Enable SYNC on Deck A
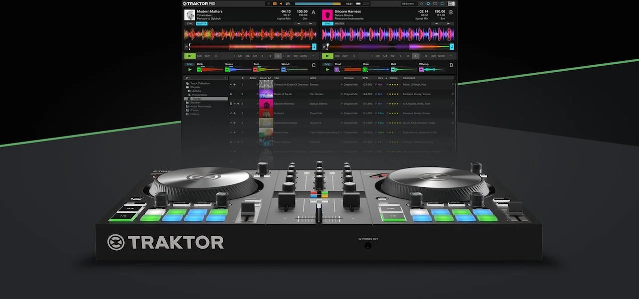Screen dimensions: 639x299 (190, 23)
